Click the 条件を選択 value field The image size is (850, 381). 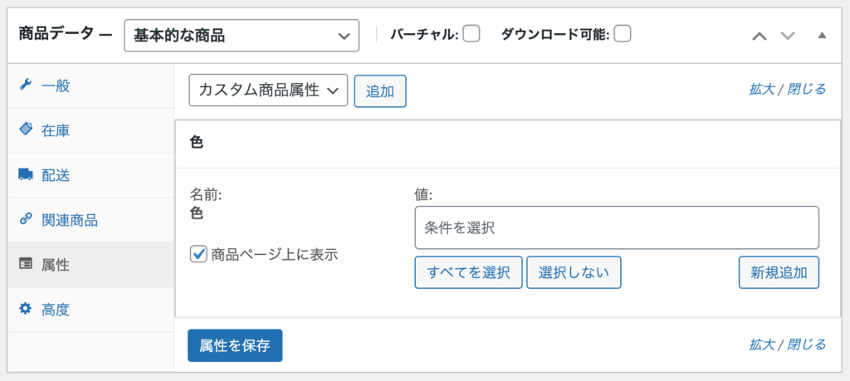(x=617, y=227)
